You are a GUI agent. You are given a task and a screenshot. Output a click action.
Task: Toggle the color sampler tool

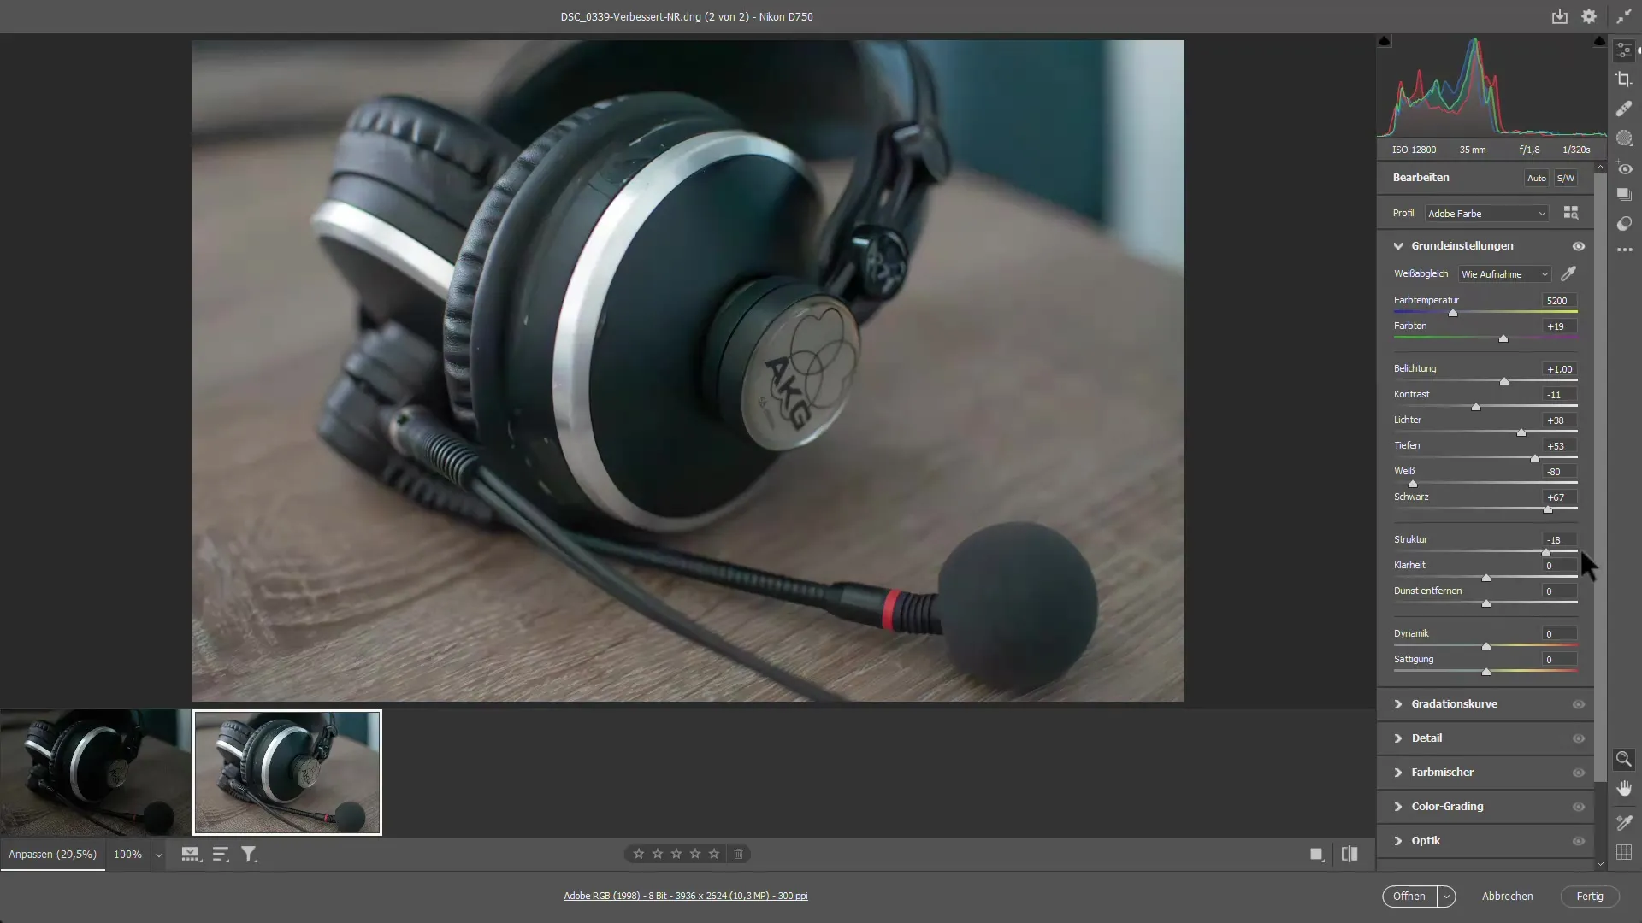[1623, 822]
